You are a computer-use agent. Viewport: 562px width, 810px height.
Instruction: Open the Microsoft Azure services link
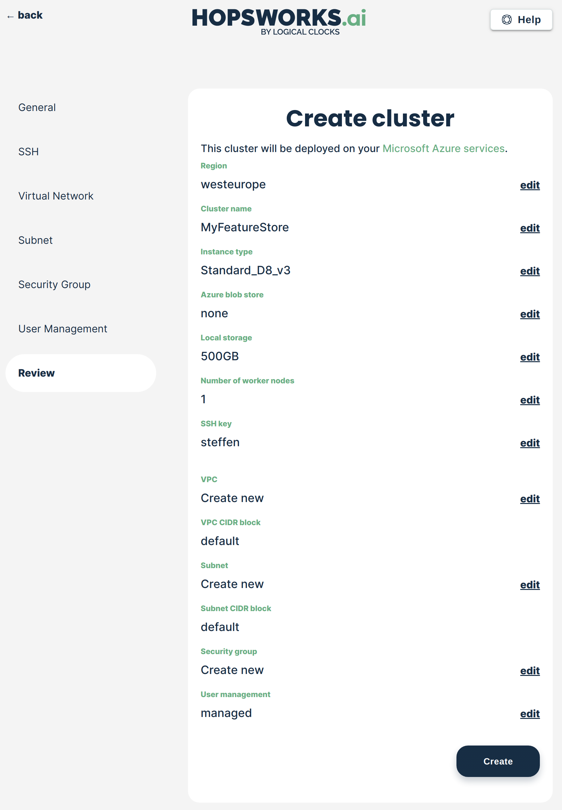[443, 148]
